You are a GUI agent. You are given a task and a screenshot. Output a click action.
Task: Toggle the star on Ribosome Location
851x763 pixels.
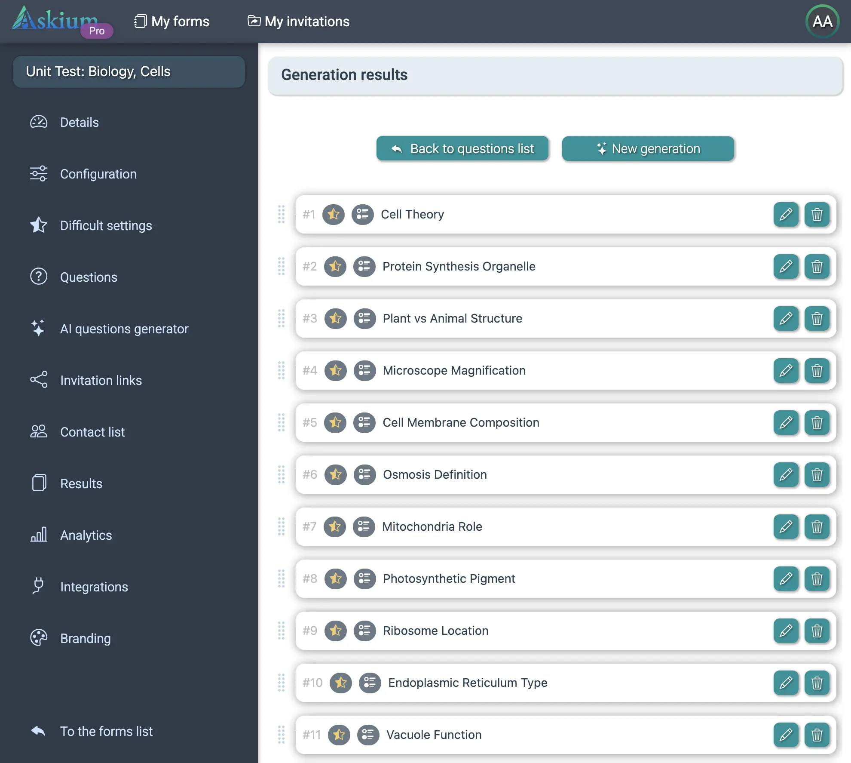point(335,631)
